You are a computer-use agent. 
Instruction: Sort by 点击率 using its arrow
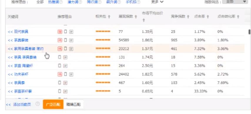coord(208,17)
